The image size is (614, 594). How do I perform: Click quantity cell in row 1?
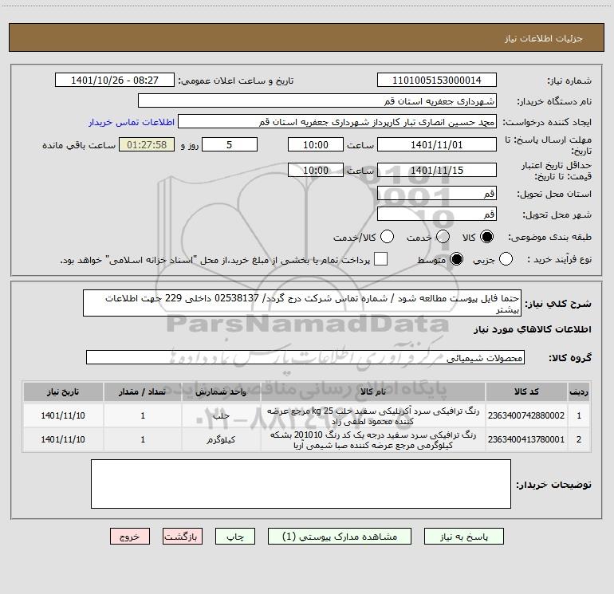click(143, 416)
